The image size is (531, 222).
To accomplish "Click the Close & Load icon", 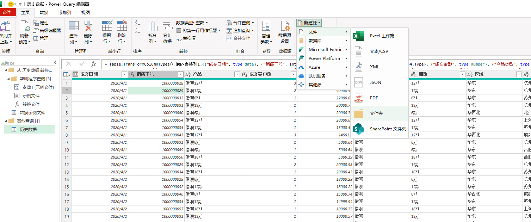I will (6, 27).
